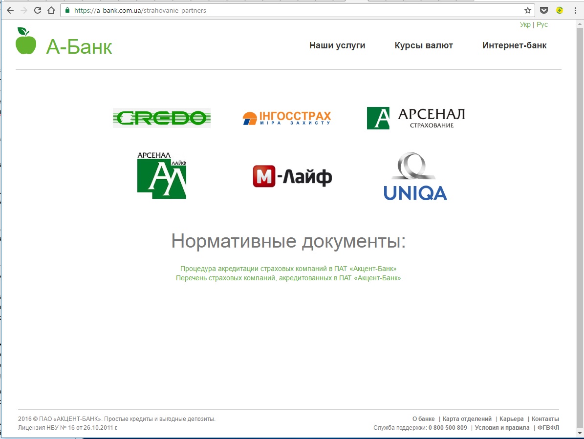Switch language to Рус
This screenshot has height=439, width=584.
(542, 24)
